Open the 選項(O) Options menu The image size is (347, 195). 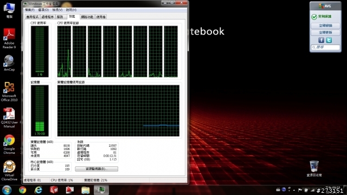coord(43,10)
